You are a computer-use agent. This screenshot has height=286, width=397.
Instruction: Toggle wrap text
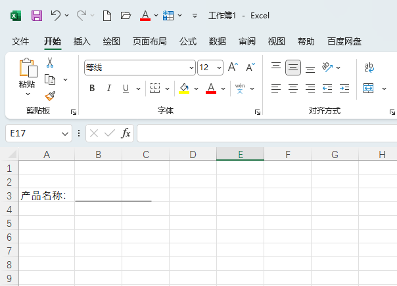click(369, 68)
